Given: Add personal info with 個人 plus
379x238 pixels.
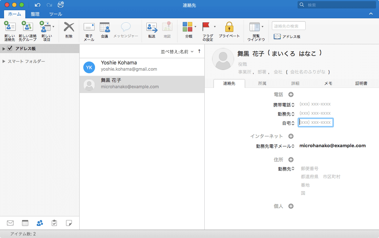Looking at the screenshot, I should pyautogui.click(x=291, y=206).
